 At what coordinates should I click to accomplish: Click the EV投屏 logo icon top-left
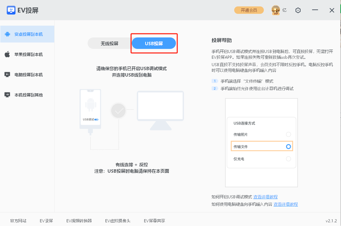point(11,10)
